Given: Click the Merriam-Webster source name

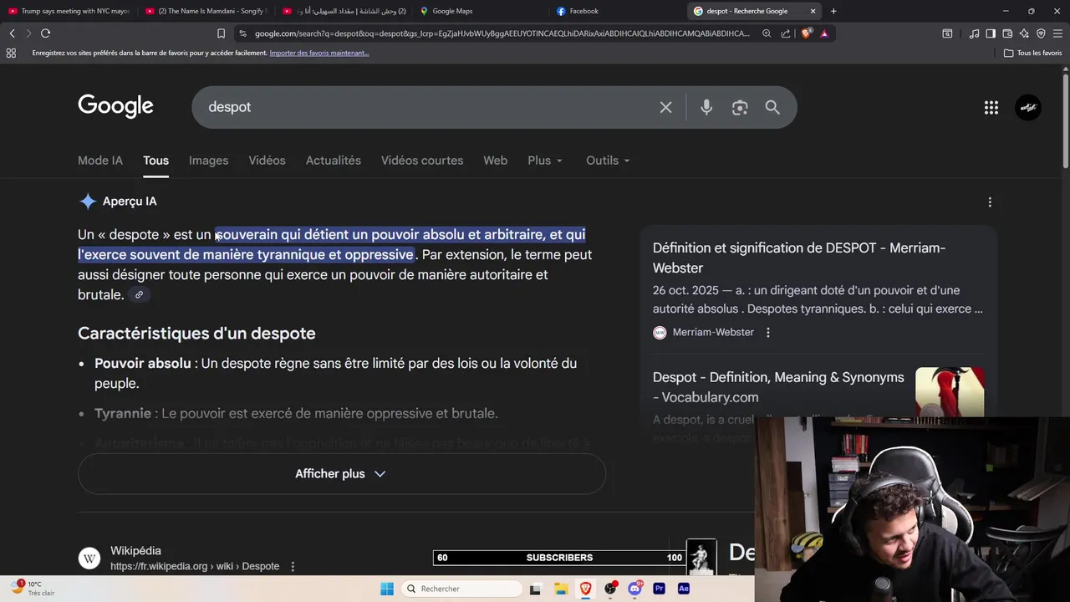Looking at the screenshot, I should coord(713,332).
